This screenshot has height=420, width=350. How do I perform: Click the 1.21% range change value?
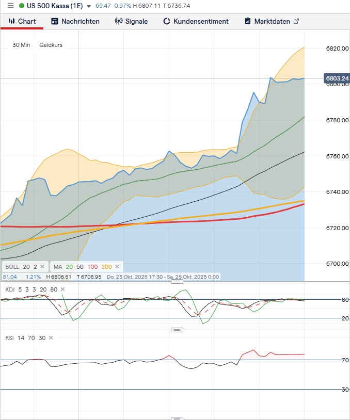[33, 277]
